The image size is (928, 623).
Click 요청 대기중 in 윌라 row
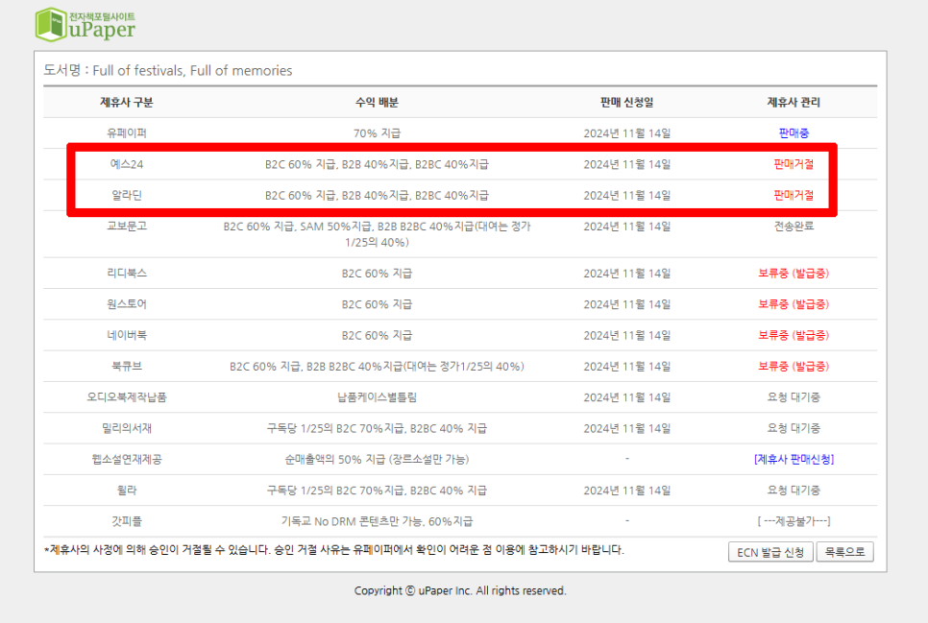[794, 491]
